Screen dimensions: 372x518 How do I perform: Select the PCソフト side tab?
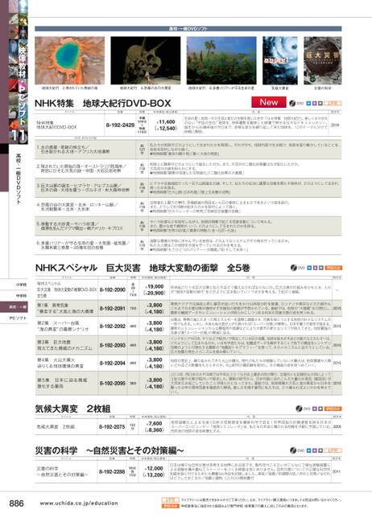(19, 319)
